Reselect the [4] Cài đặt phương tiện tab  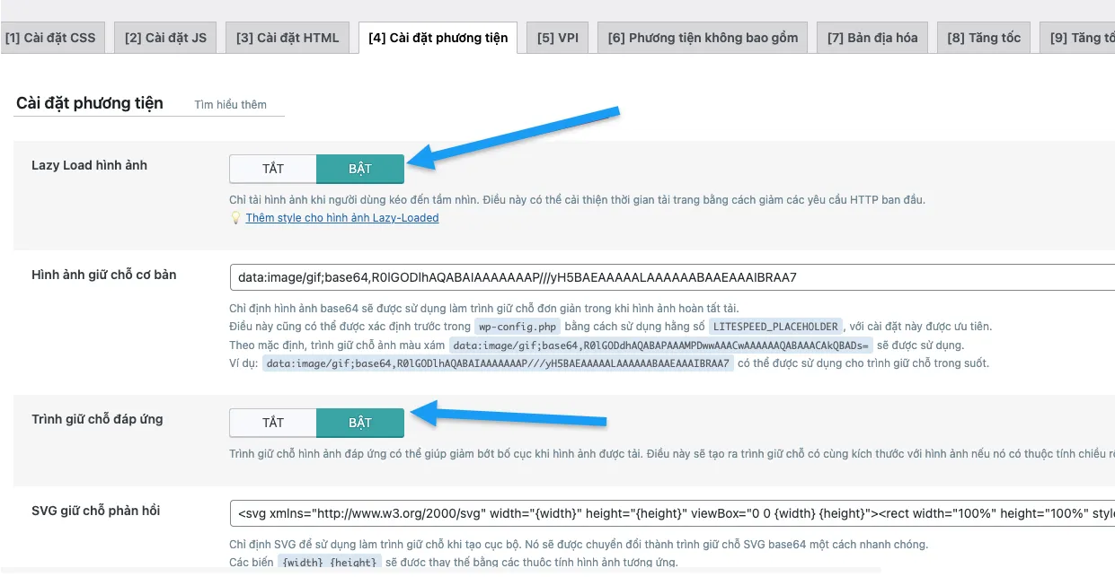pos(437,37)
